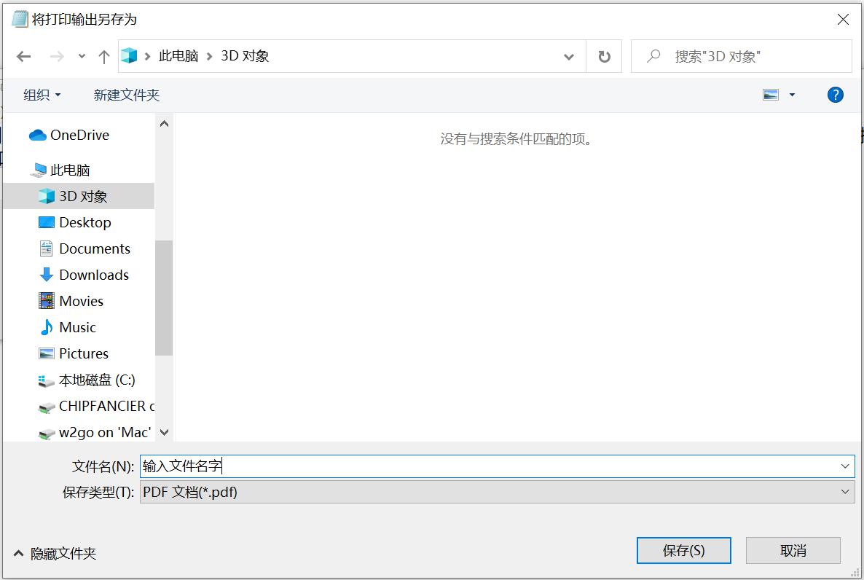Open Help via the blue question mark icon
Viewport: 864px width, 580px height.
click(835, 94)
